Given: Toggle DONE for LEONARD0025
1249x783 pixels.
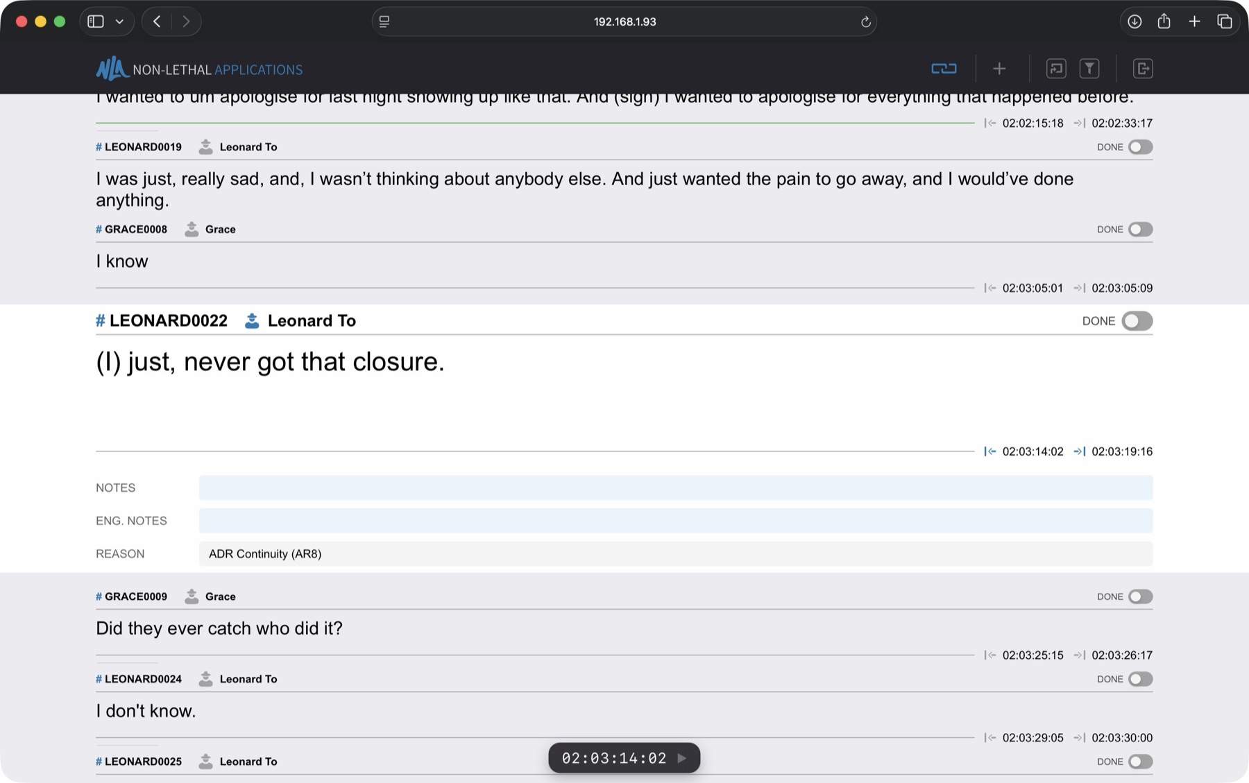Looking at the screenshot, I should click(1140, 762).
